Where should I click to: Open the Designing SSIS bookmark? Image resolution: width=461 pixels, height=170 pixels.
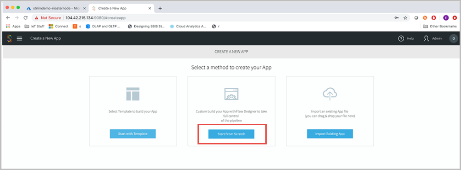tap(146, 27)
